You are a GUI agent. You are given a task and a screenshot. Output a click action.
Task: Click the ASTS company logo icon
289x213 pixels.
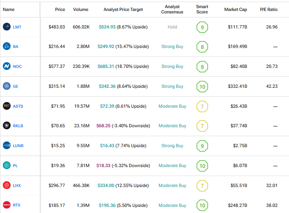pyautogui.click(x=7, y=106)
